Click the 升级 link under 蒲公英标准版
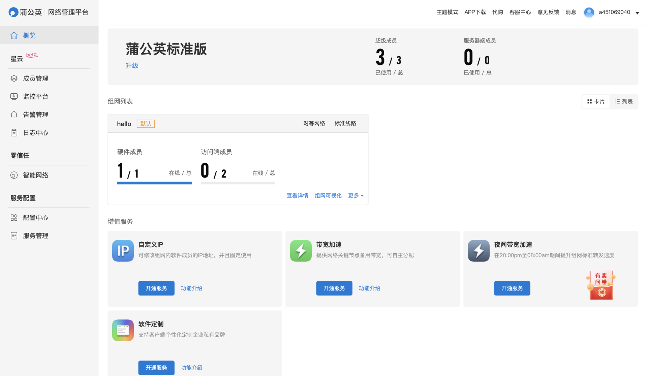The width and height of the screenshot is (647, 376). coord(132,65)
